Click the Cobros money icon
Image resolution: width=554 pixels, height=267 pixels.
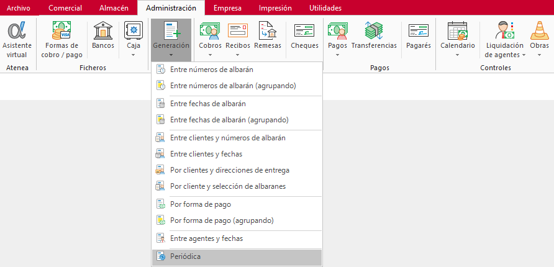point(210,30)
